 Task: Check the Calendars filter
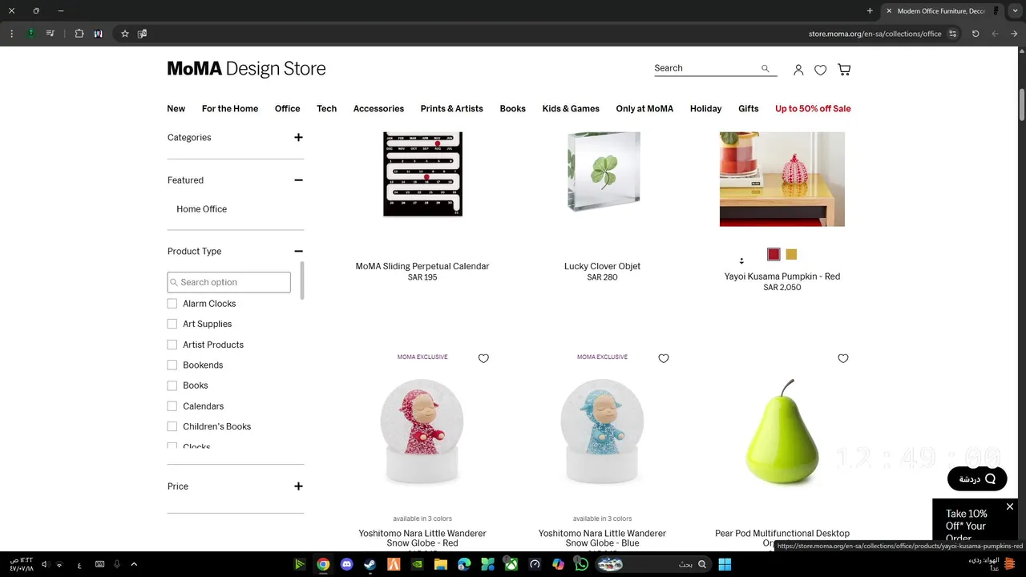coord(172,406)
